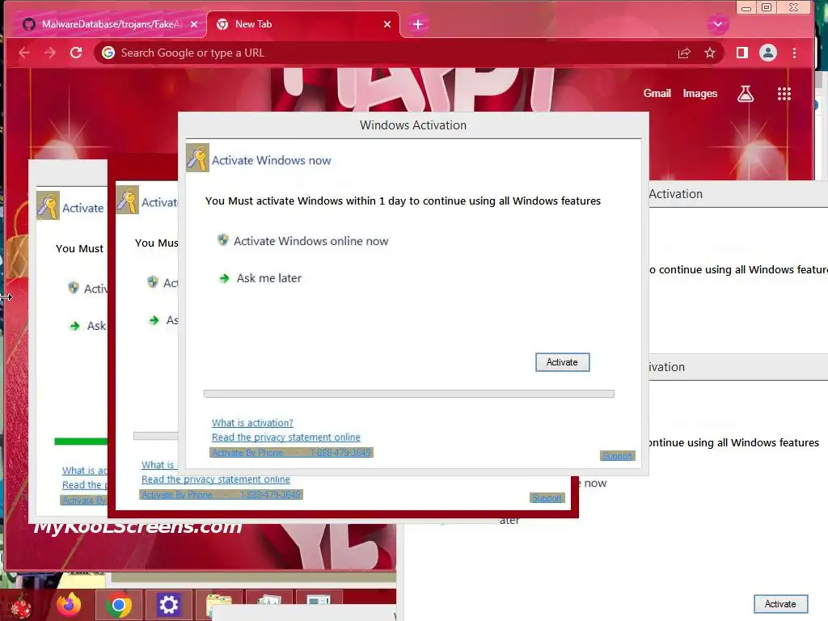The image size is (828, 621).
Task: Click key icon beside Activate Windows now heading
Action: 198,158
